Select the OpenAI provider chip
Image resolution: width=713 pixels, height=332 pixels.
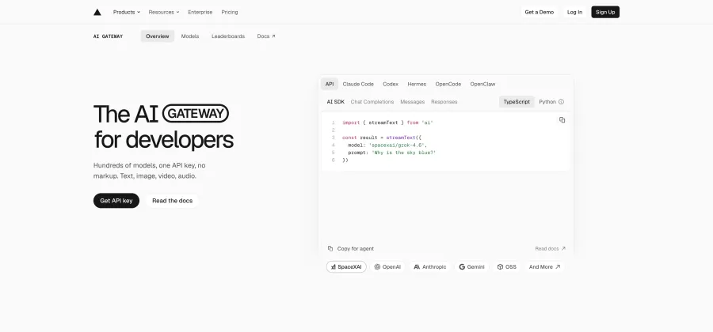tap(387, 266)
